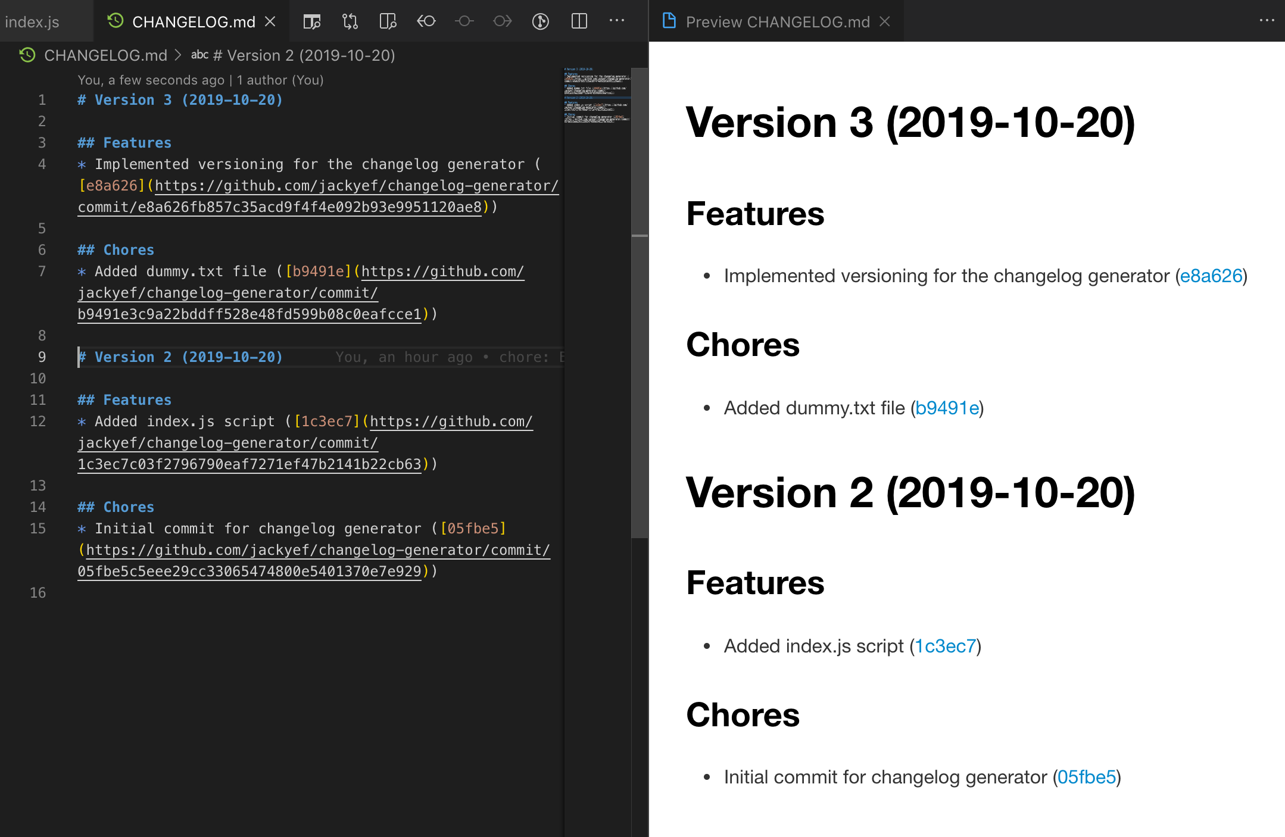Open the preview pane's more actions menu
Screen dimensions: 1285x837
pyautogui.click(x=1267, y=20)
